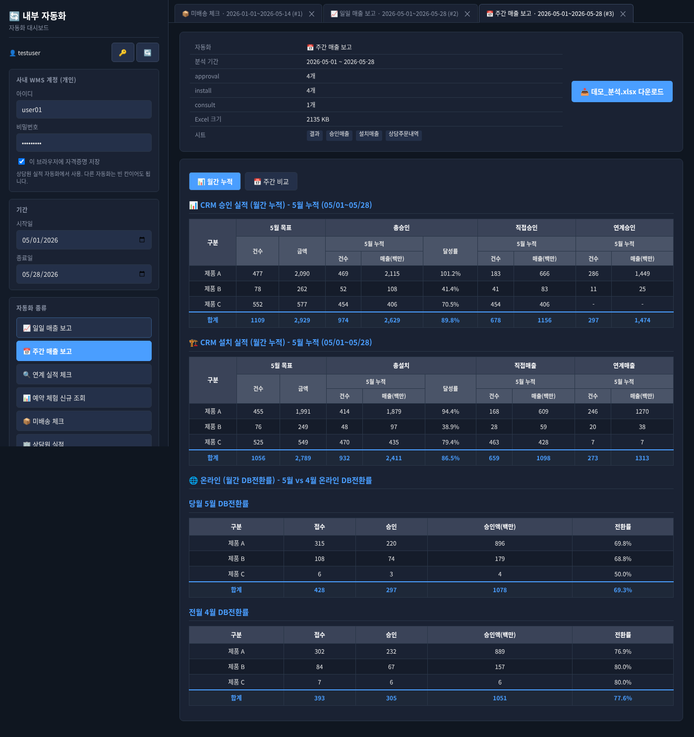The image size is (694, 737).
Task: Close the 주간 매출 보고 (#3) tab
Action: point(623,14)
